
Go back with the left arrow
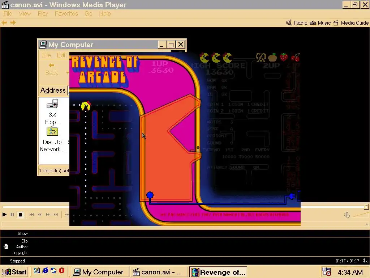4,23
